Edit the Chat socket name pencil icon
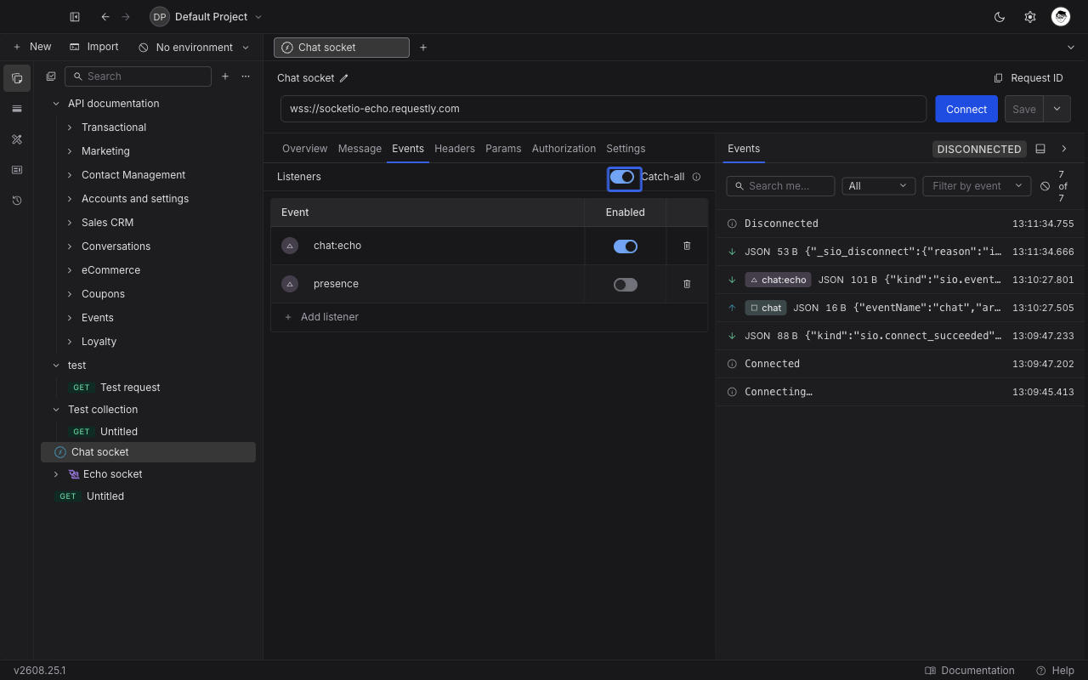This screenshot has height=680, width=1088. (x=344, y=78)
